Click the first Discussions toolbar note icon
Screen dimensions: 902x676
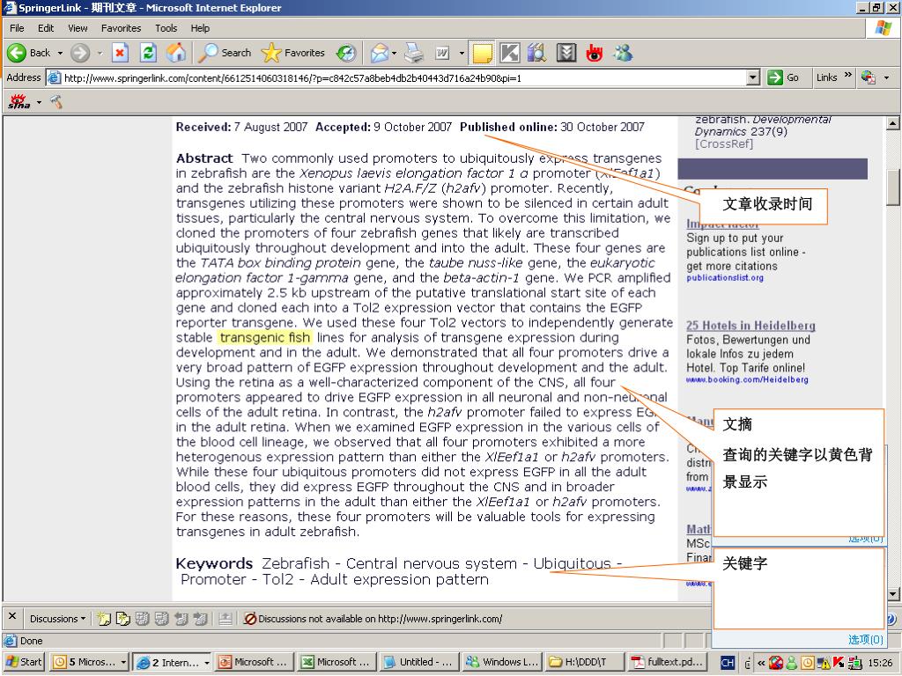(x=104, y=619)
